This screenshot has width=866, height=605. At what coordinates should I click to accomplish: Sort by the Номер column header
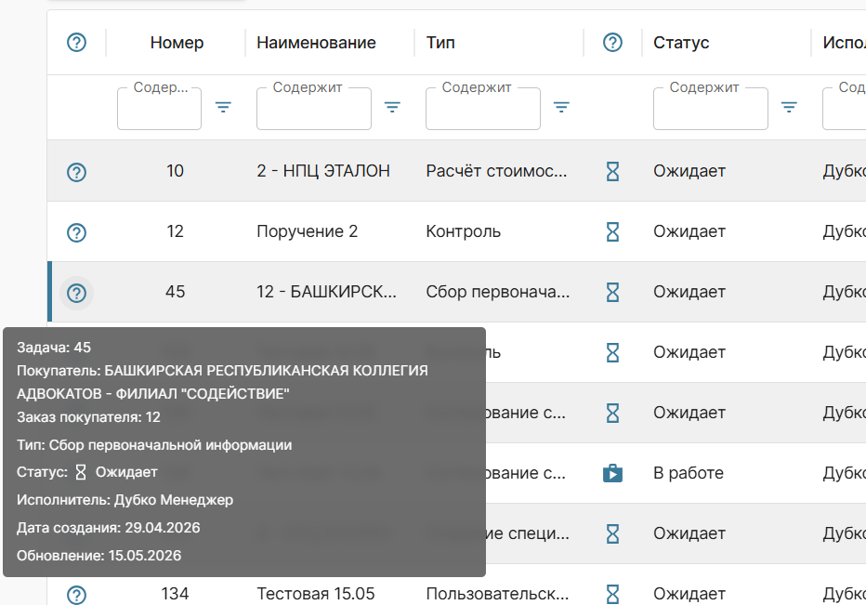coord(177,43)
